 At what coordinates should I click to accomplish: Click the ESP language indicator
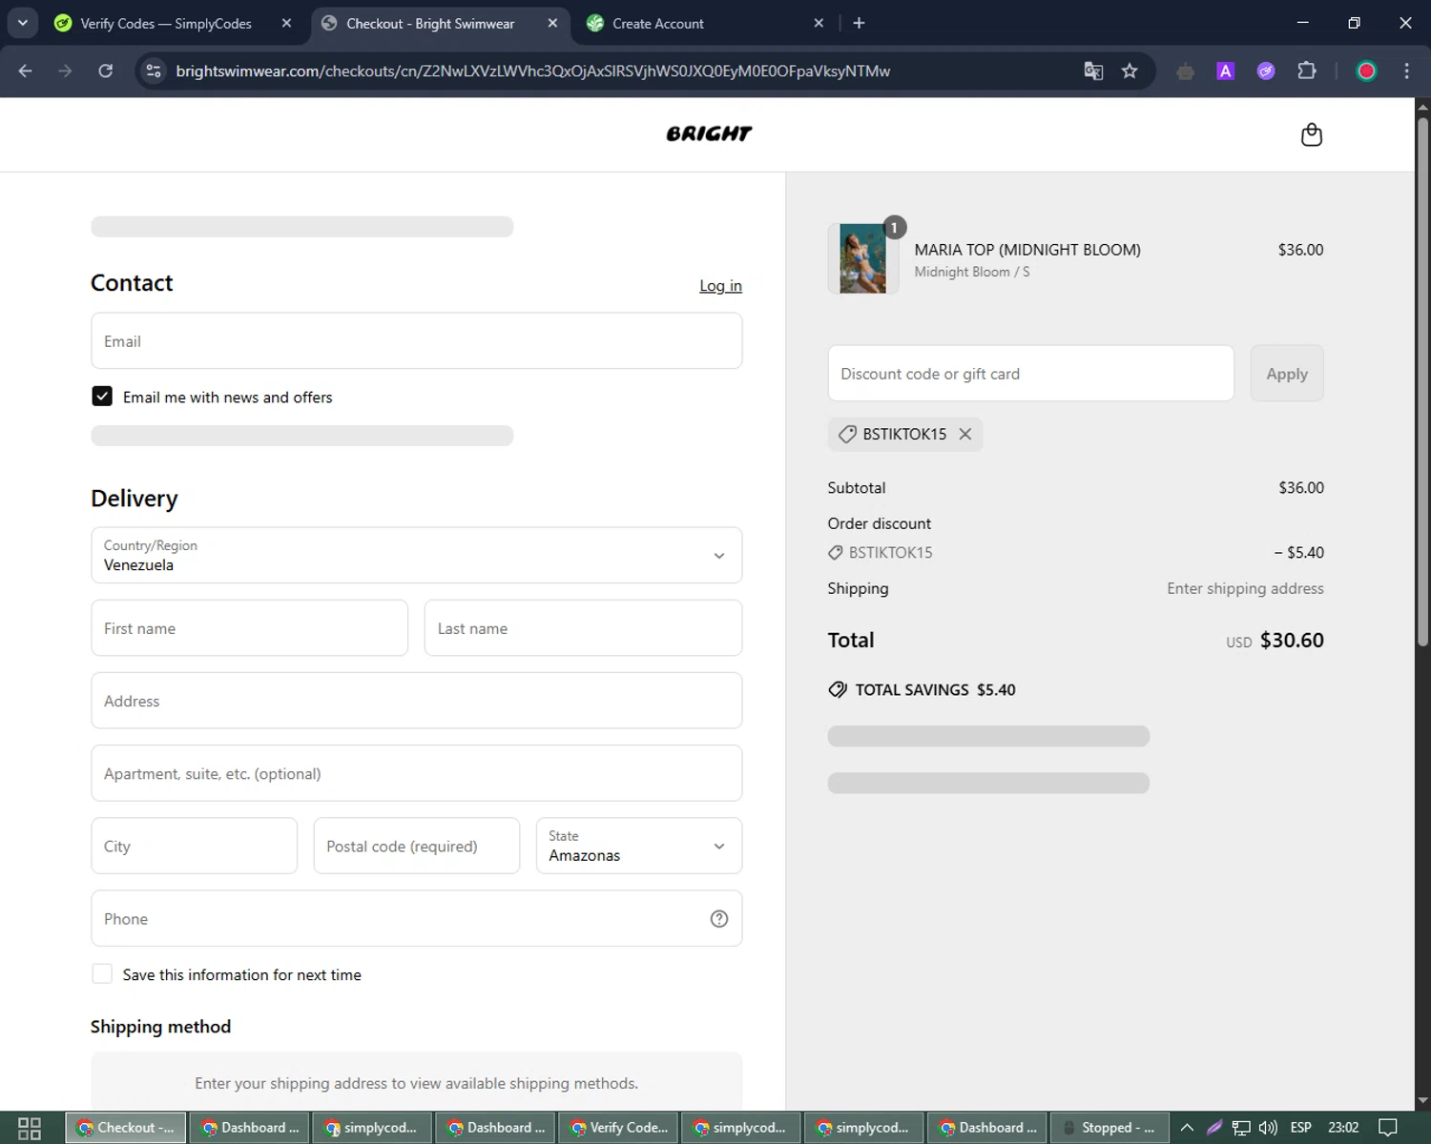tap(1300, 1128)
